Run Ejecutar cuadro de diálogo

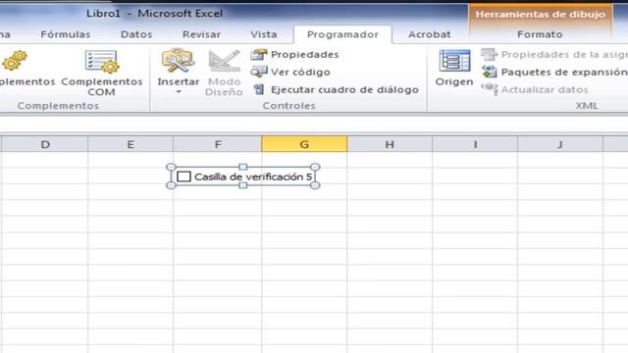[336, 89]
